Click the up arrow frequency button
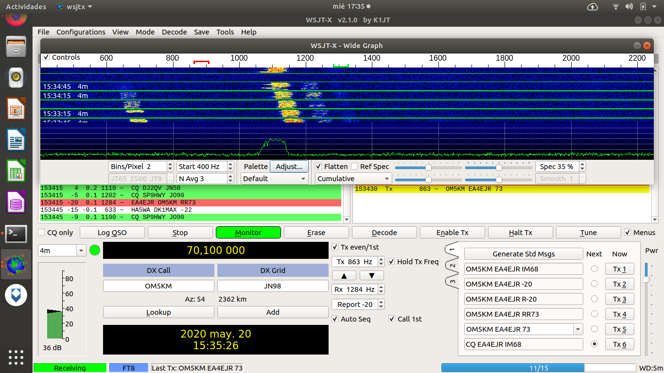 tap(344, 275)
